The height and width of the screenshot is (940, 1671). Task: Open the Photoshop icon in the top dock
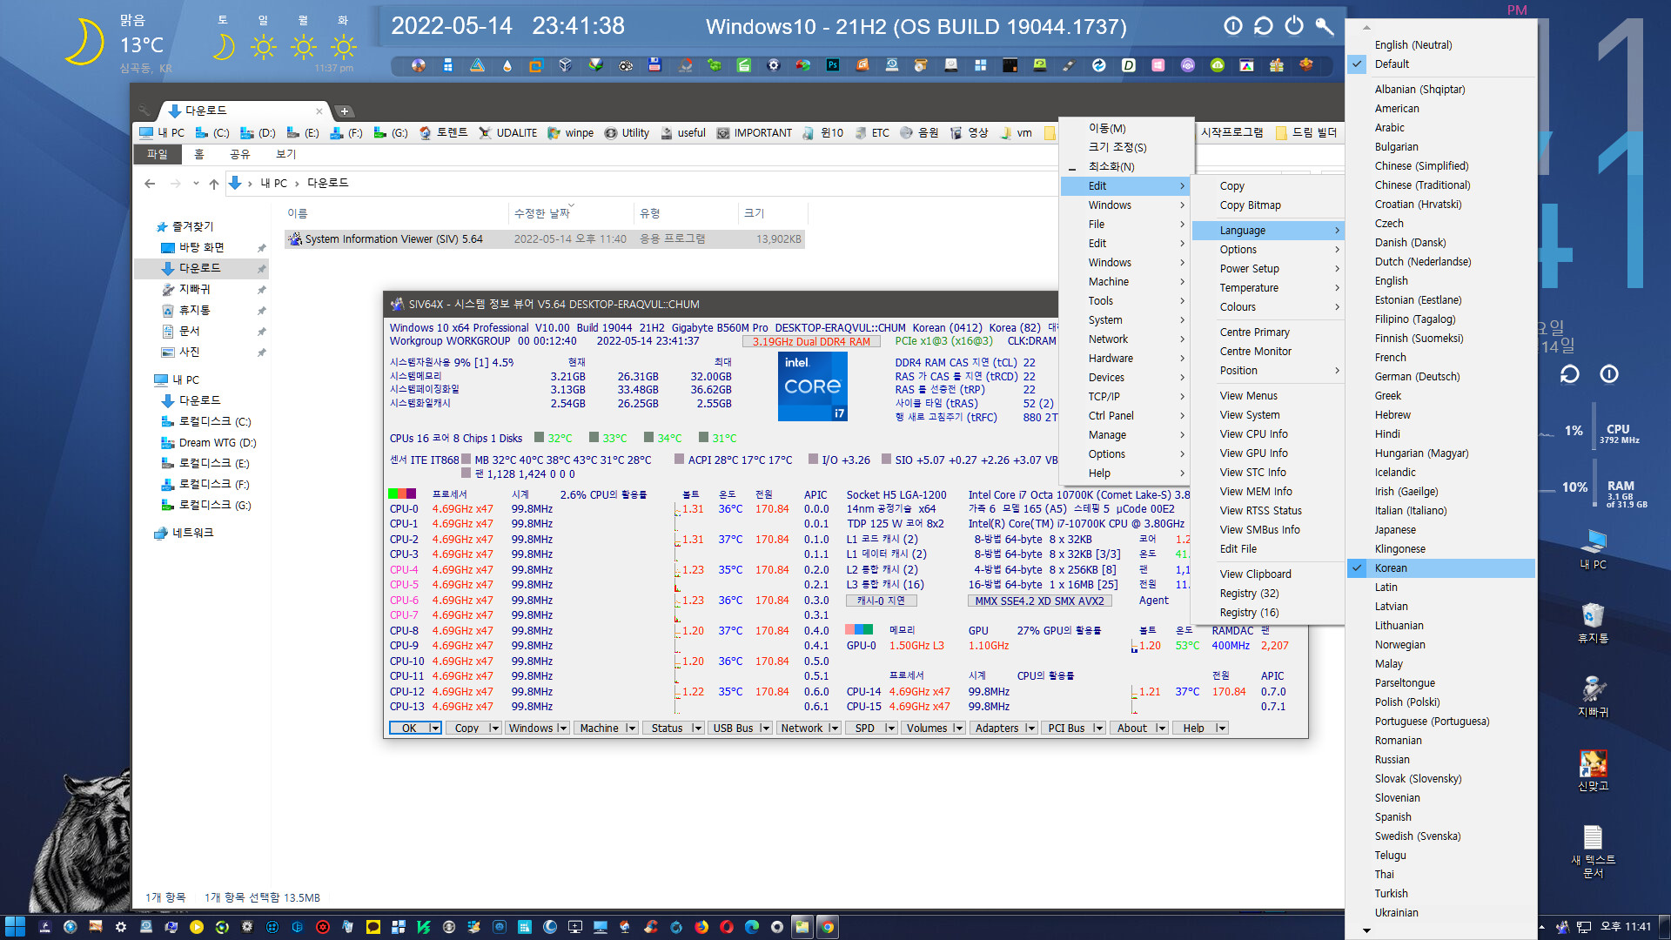point(832,65)
